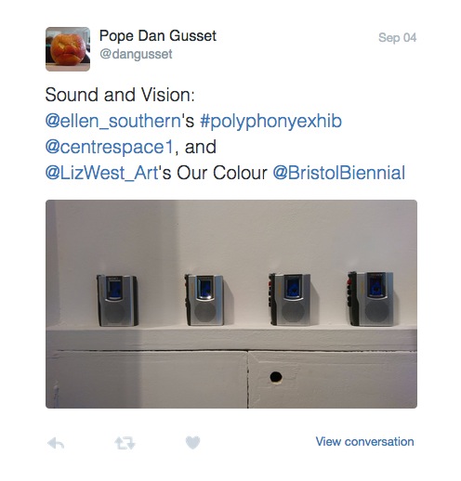
Task: Click the tweet text 'Sound and Vision:'
Action: (x=120, y=95)
